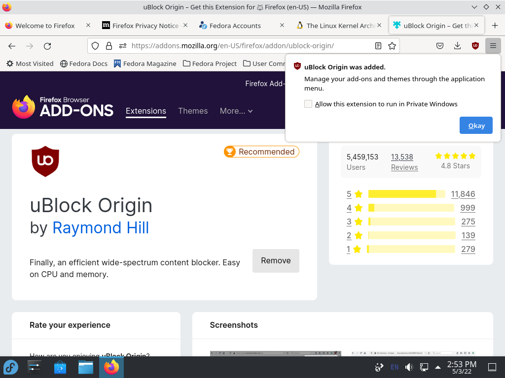
Task: Open tracking protection shield in address bar
Action: [x=95, y=46]
